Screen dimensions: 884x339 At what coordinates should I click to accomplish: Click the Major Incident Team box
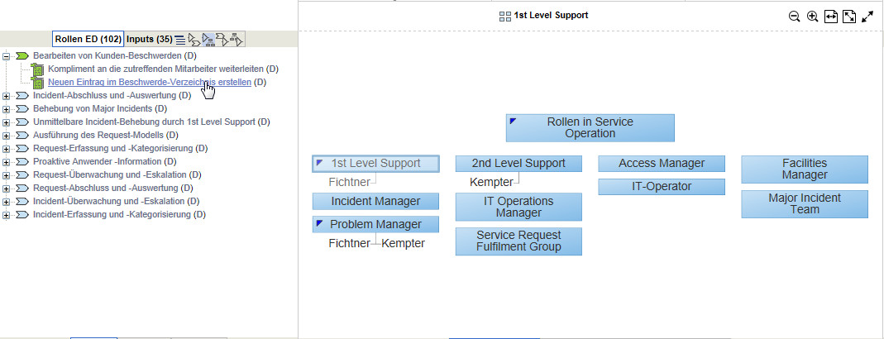click(805, 203)
